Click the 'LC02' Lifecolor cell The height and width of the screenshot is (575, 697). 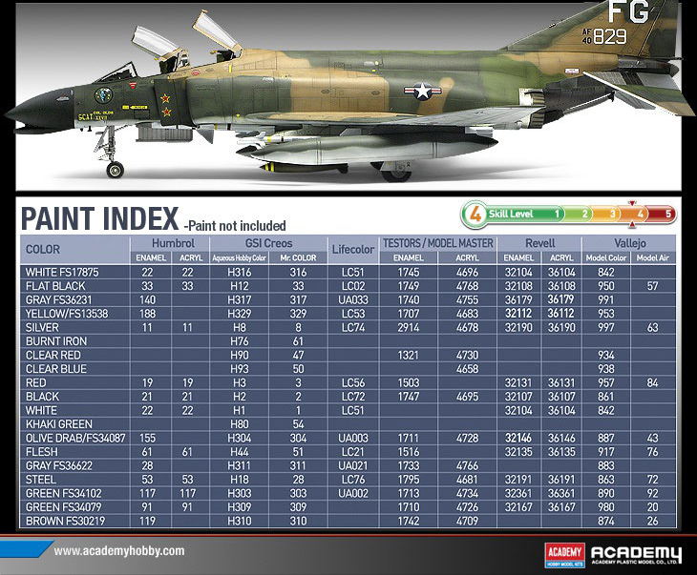353,286
